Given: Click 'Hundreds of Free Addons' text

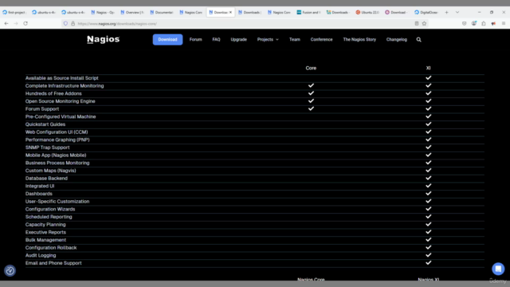Looking at the screenshot, I should (x=53, y=93).
